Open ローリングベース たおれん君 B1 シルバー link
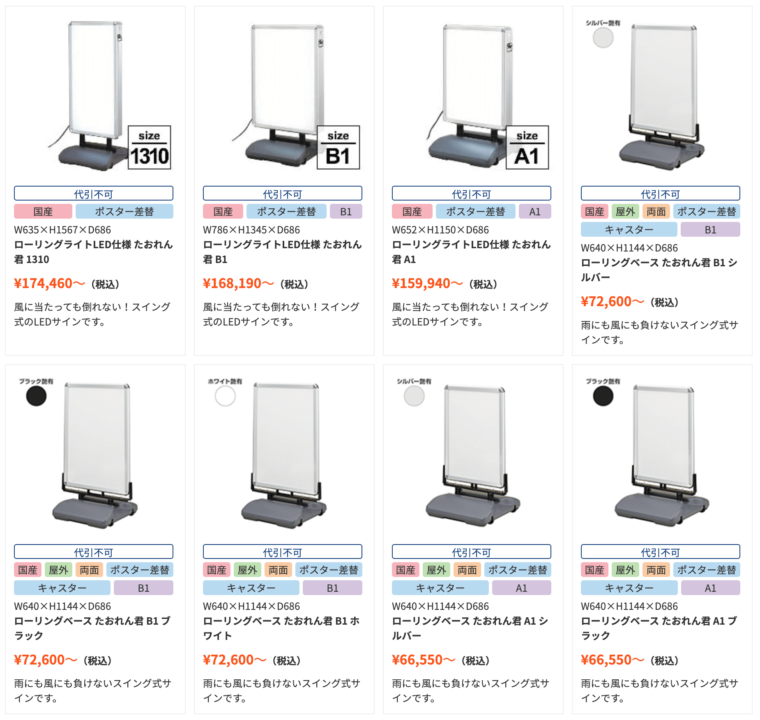Screen dimensions: 760x720 tap(659, 270)
